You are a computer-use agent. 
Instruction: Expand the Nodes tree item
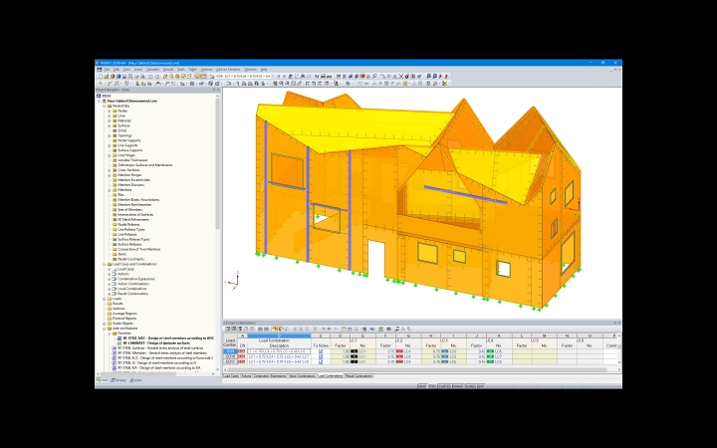[x=110, y=112]
